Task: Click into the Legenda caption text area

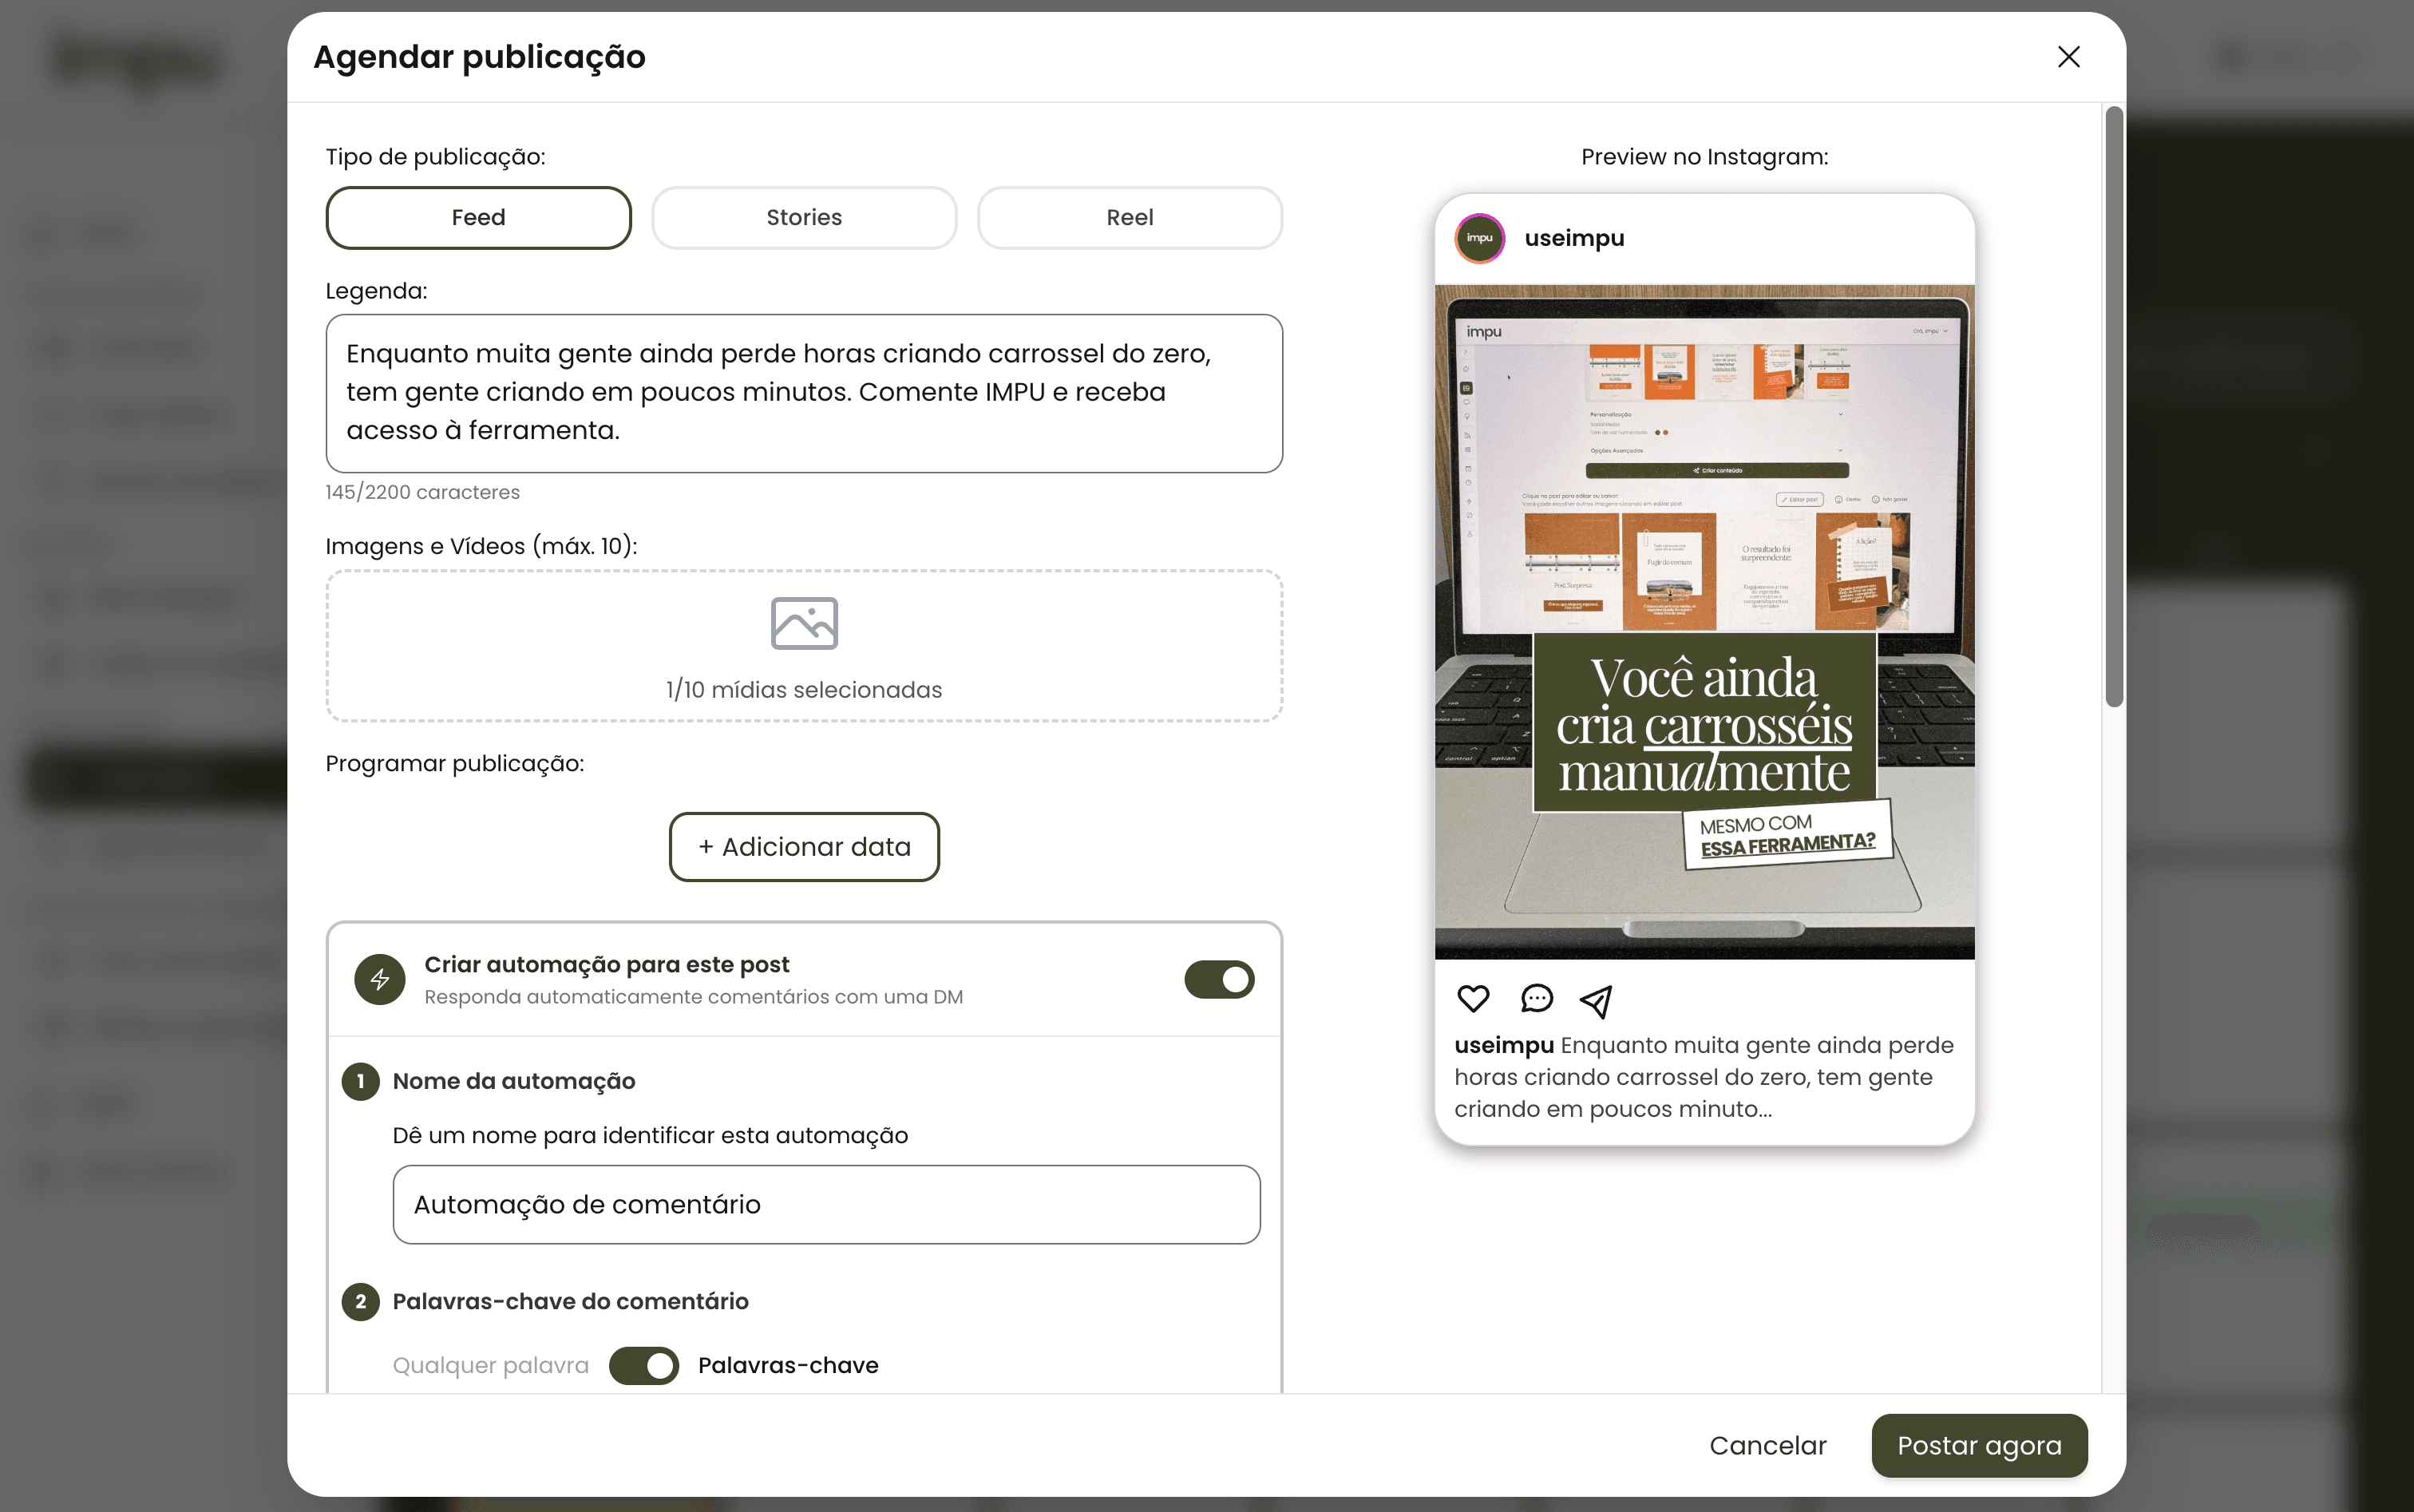Action: point(804,393)
